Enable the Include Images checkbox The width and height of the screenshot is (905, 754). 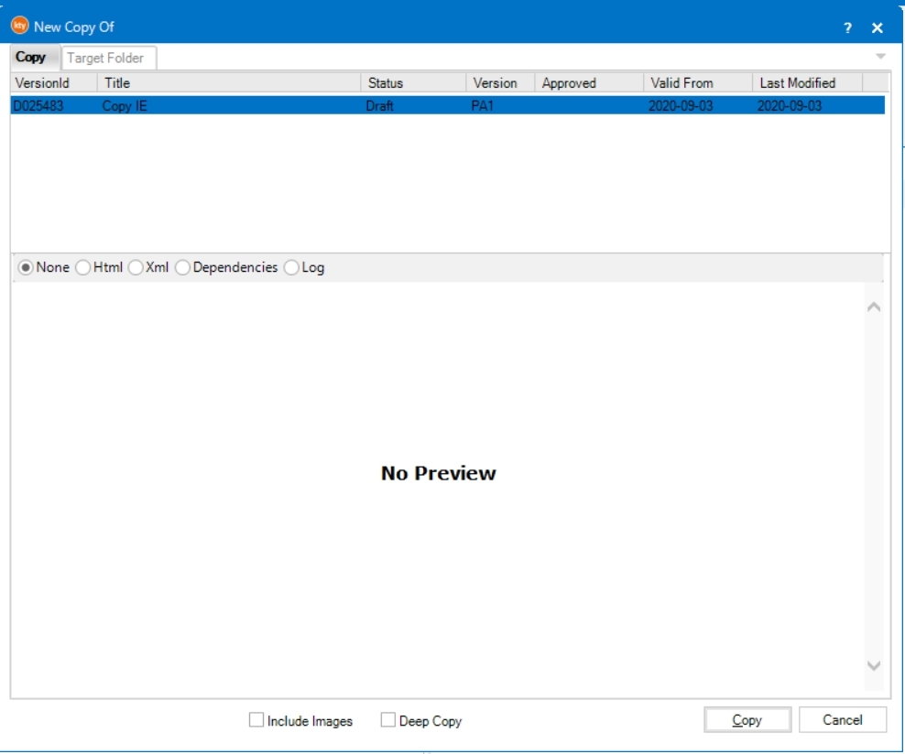(x=256, y=721)
